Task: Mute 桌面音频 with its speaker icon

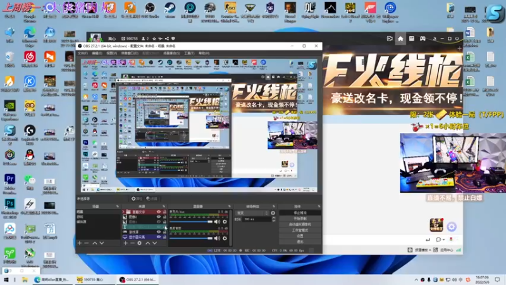Action: (217, 238)
